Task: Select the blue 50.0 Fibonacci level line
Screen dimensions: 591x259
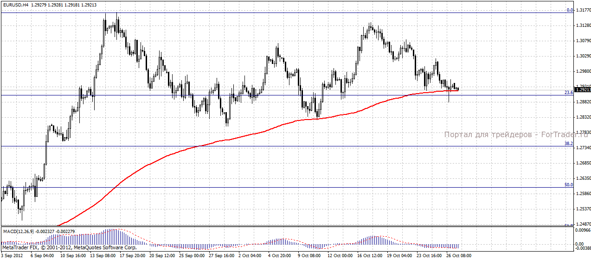Action: (287, 188)
